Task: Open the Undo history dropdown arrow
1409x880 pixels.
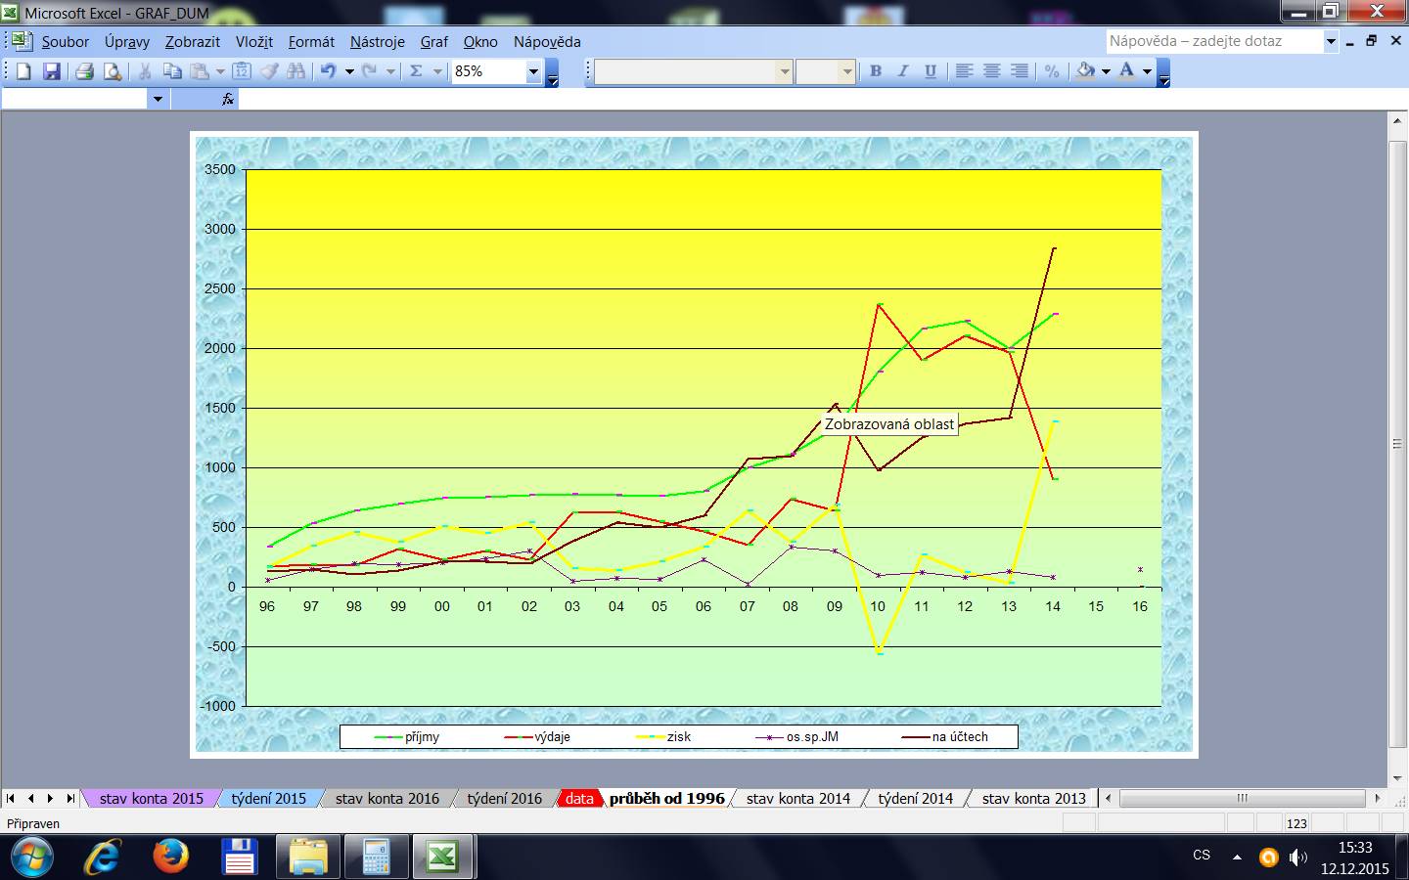Action: (x=349, y=71)
